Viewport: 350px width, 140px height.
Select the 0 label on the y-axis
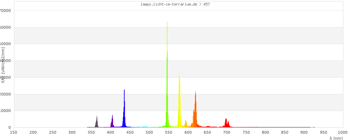pyautogui.click(x=10, y=127)
